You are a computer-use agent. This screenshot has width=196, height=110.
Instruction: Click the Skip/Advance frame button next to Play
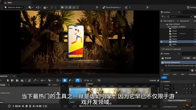[66, 7]
